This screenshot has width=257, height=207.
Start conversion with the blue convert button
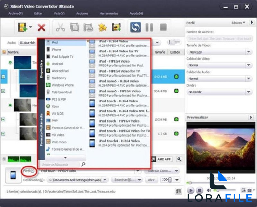pos(136,27)
